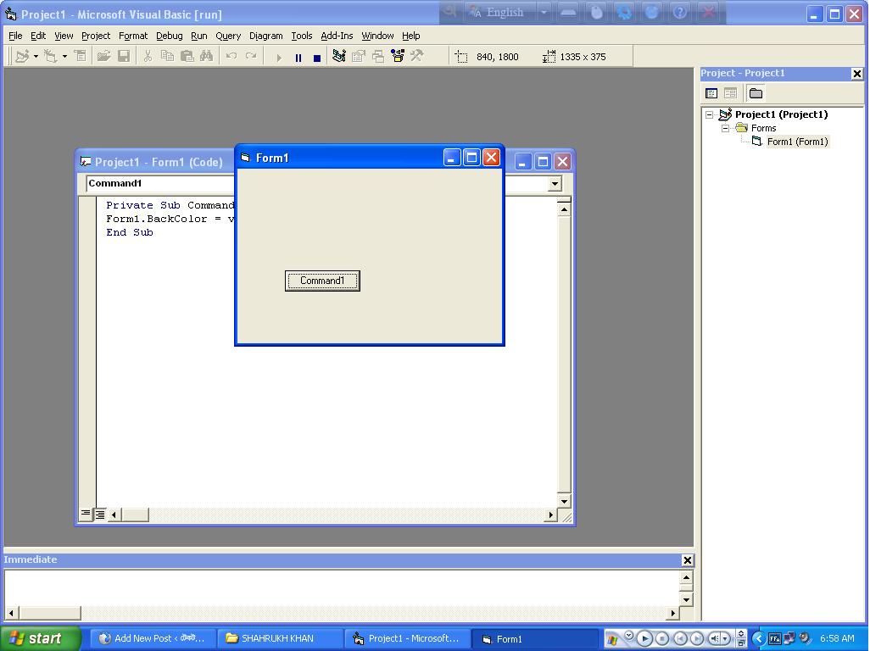Image resolution: width=870 pixels, height=651 pixels.
Task: Switch to Add New Post taskbar item
Action: coord(152,639)
